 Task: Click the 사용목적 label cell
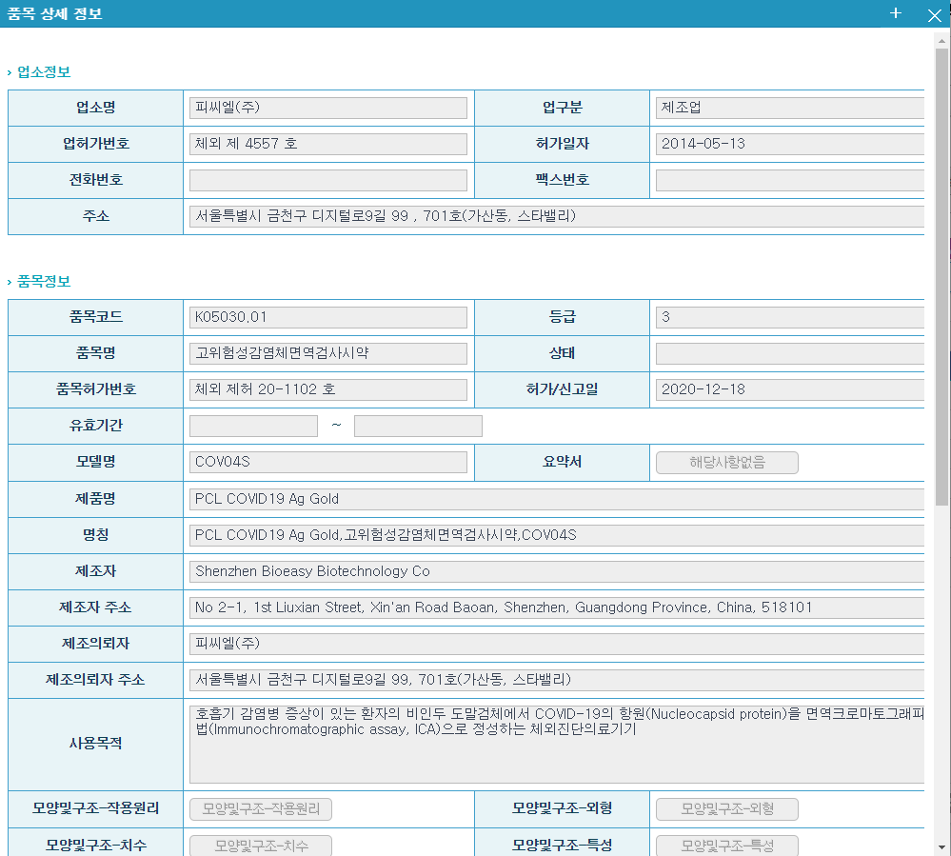(96, 745)
